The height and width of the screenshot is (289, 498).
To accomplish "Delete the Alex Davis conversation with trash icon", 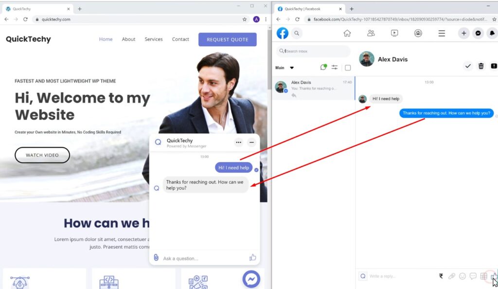I will click(481, 66).
